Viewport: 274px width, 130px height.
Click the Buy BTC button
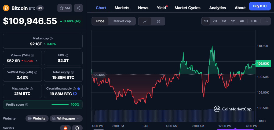[260, 6]
